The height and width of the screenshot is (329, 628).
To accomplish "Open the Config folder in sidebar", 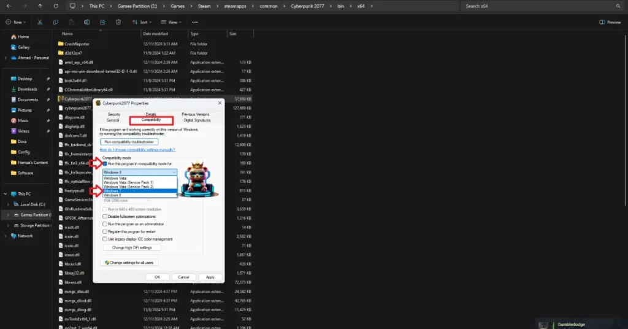I will [x=24, y=152].
